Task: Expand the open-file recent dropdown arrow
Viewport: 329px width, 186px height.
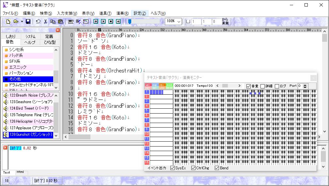Action: coord(22,22)
